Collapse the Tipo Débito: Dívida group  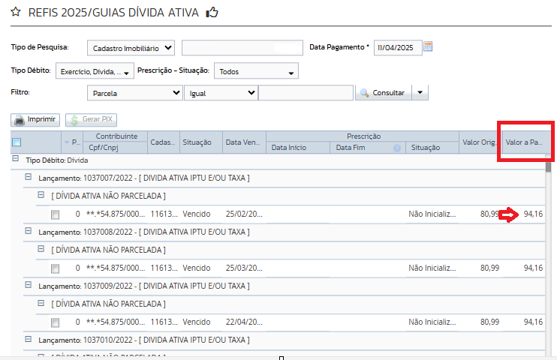pos(16,158)
